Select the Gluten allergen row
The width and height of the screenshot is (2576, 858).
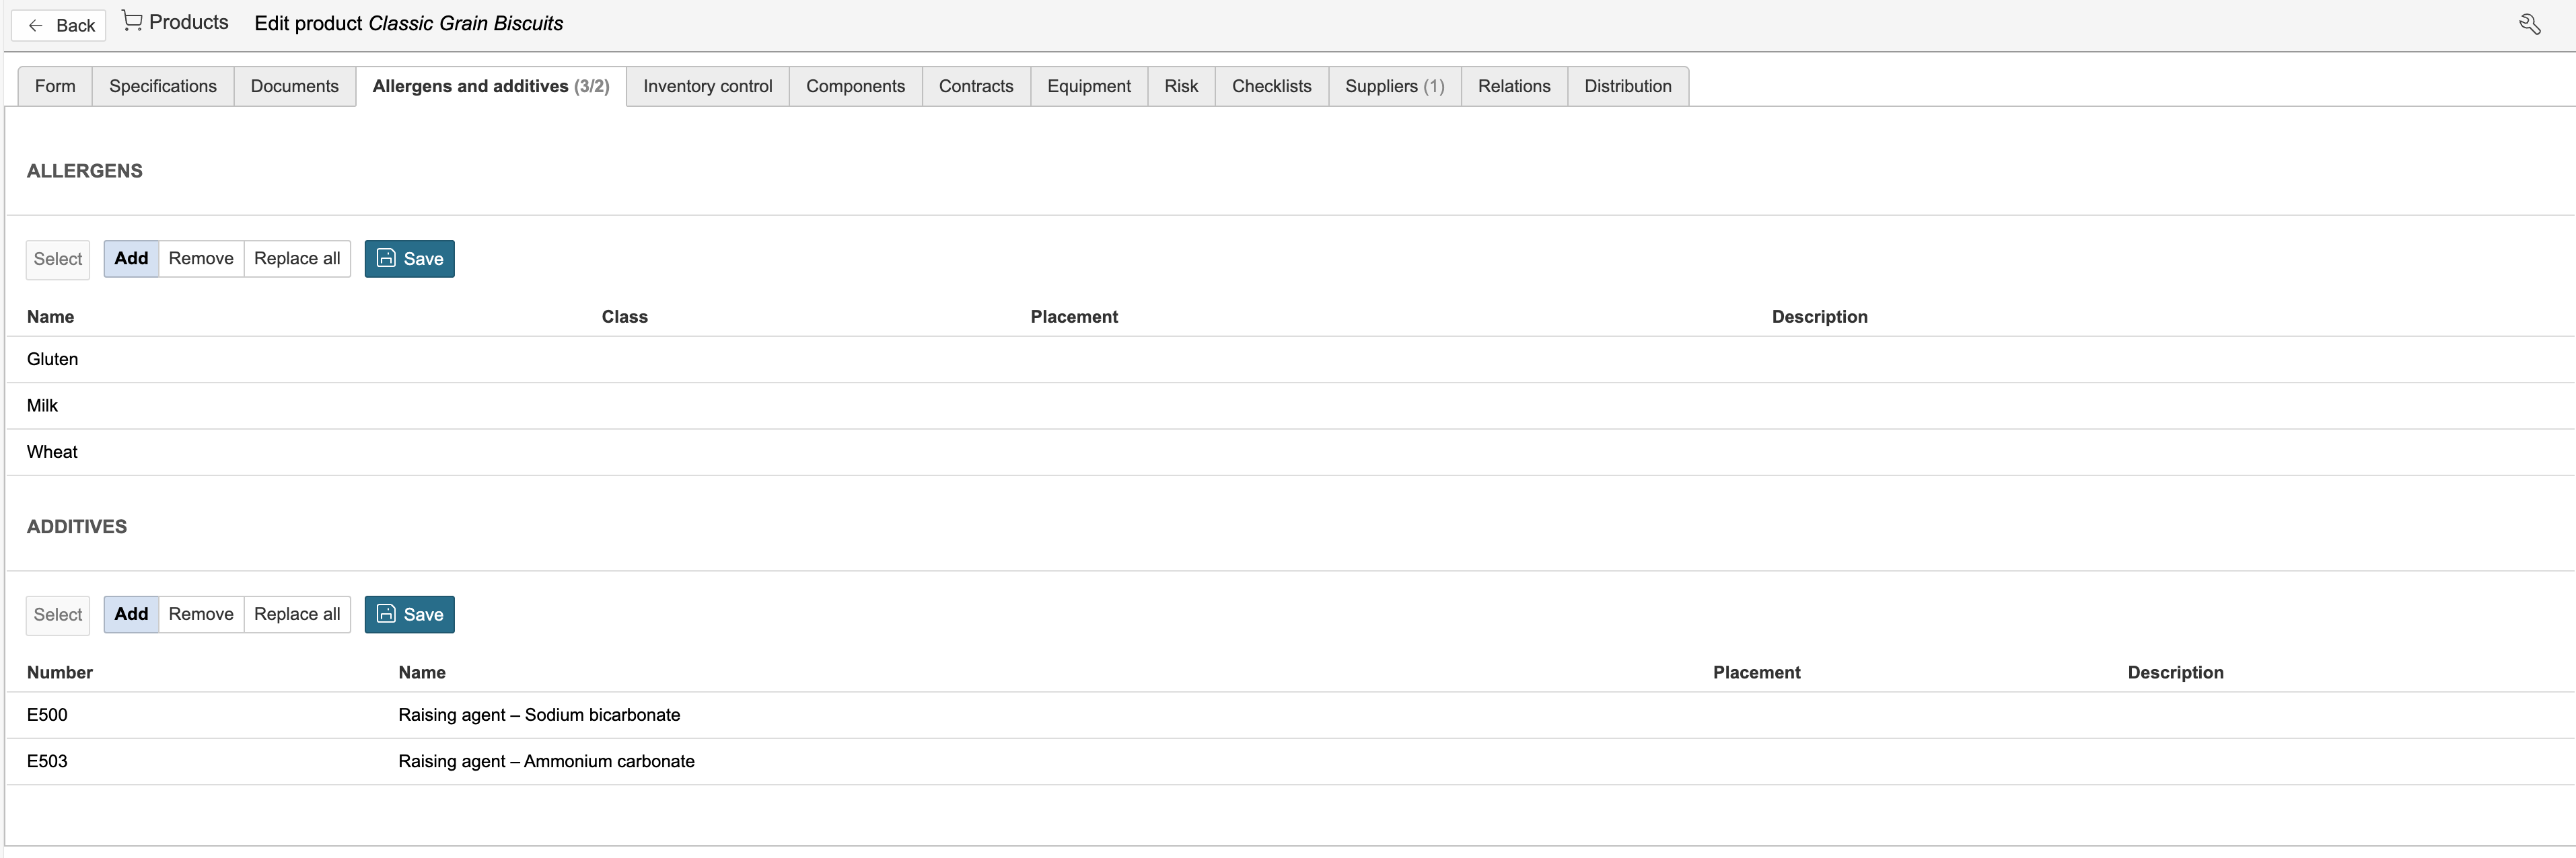tap(1290, 360)
